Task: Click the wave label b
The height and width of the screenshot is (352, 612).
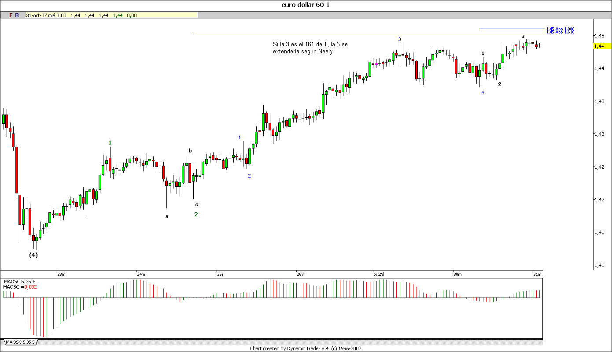Action: tap(190, 151)
